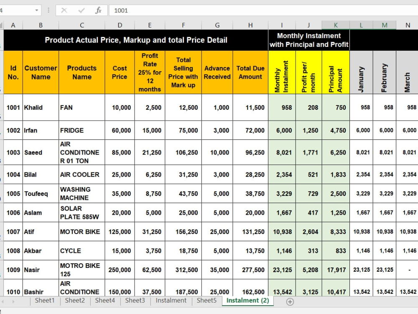Select profit per month 1,771 cell
Screen dimensions: 418x314
click(309, 152)
